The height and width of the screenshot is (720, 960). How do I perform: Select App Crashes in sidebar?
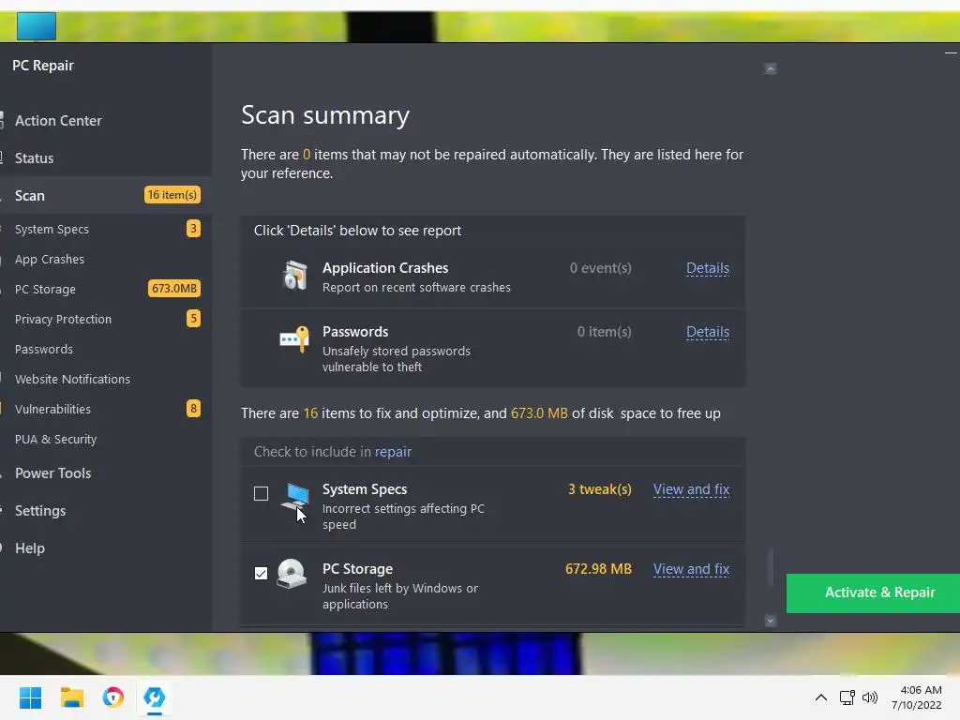[x=50, y=259]
